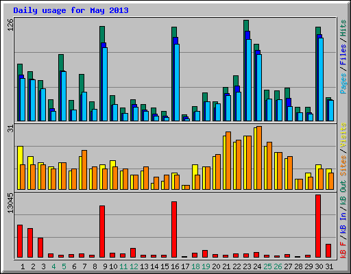Click the red kB bar for day 30
351x274 pixels.
click(318, 226)
